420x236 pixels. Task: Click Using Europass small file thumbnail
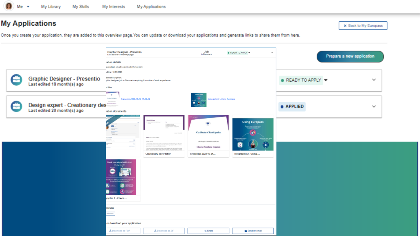pyautogui.click(x=199, y=100)
